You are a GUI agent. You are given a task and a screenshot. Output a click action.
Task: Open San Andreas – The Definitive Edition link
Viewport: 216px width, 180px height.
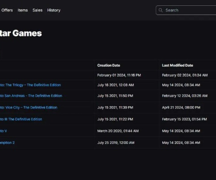[x=31, y=96]
